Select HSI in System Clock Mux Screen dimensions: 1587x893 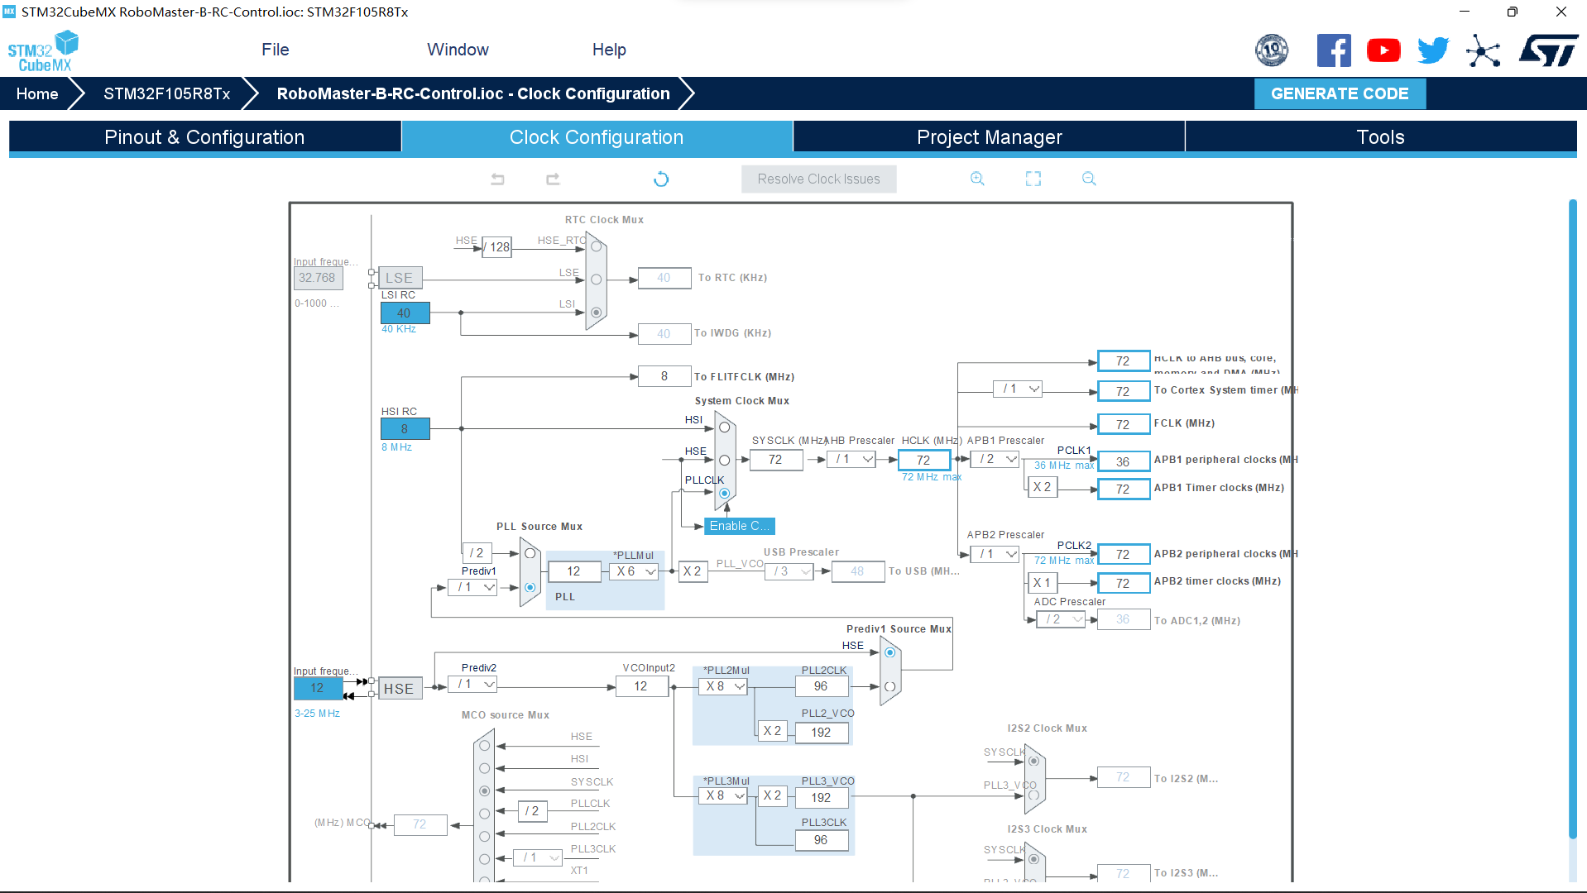pyautogui.click(x=724, y=427)
